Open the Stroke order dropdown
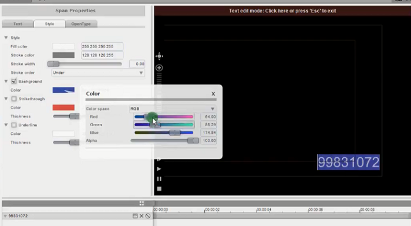 [x=98, y=73]
